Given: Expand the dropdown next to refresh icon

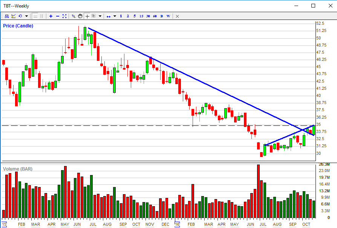Looking at the screenshot, I should 26,16.
